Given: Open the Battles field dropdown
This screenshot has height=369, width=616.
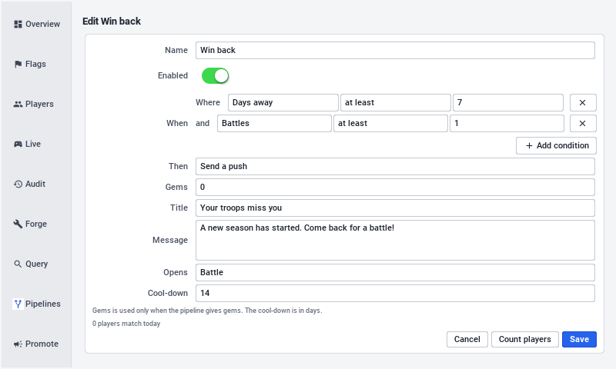Looking at the screenshot, I should pos(274,124).
